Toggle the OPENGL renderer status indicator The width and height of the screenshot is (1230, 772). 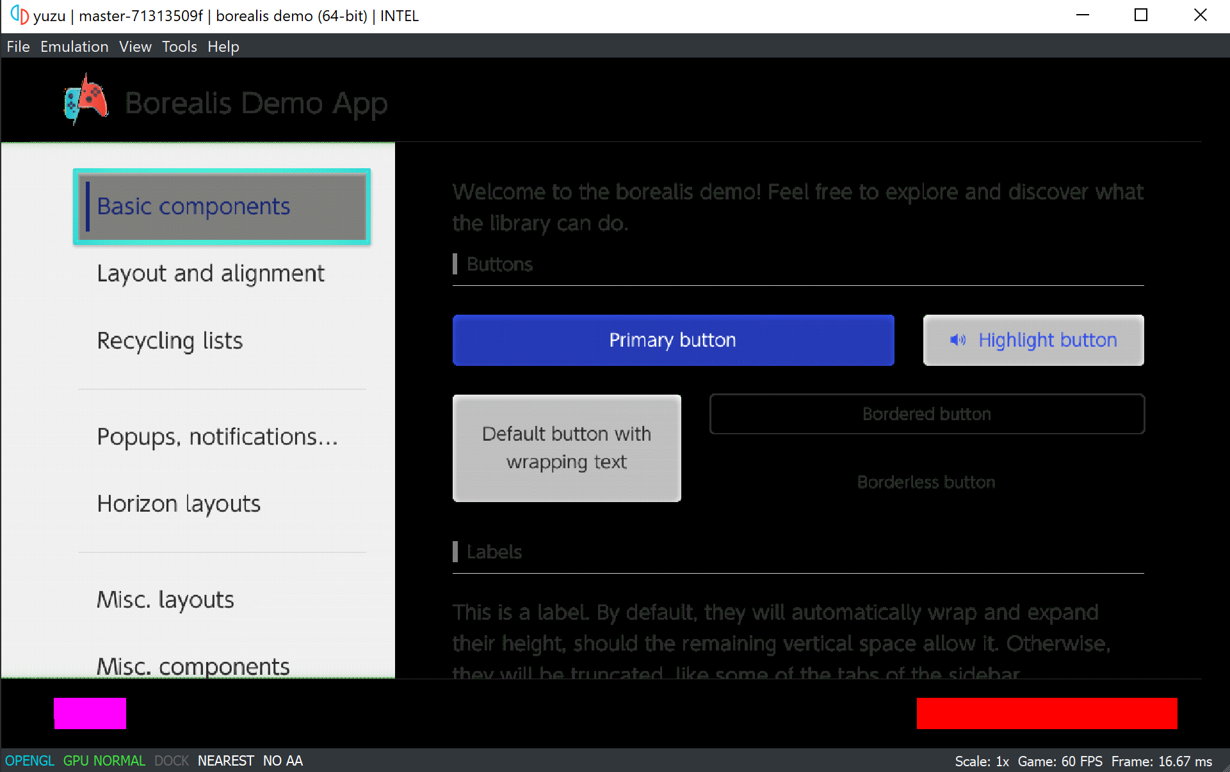29,760
